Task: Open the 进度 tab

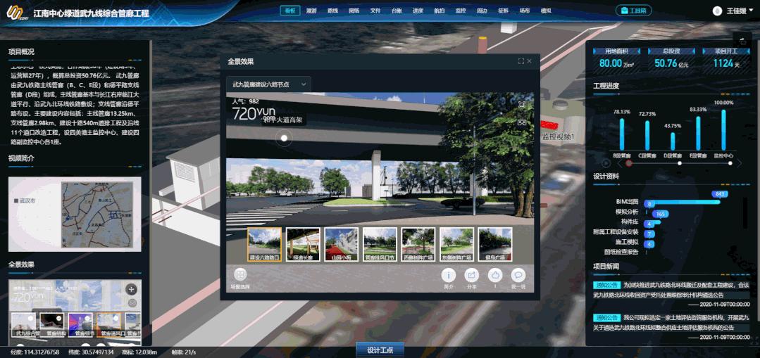Action: [x=418, y=11]
